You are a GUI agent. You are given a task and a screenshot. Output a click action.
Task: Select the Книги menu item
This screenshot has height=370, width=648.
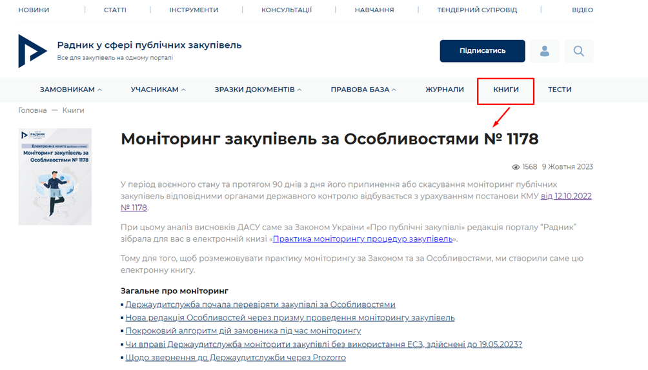point(505,90)
